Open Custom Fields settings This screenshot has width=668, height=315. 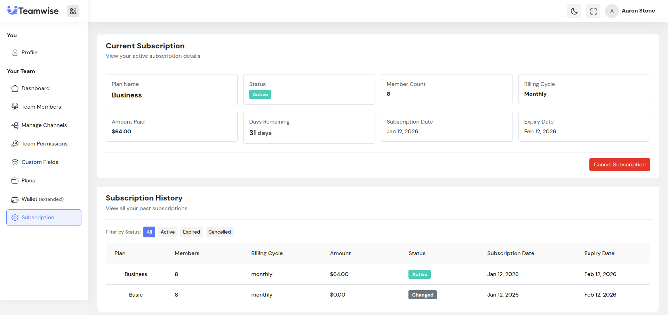pos(39,162)
